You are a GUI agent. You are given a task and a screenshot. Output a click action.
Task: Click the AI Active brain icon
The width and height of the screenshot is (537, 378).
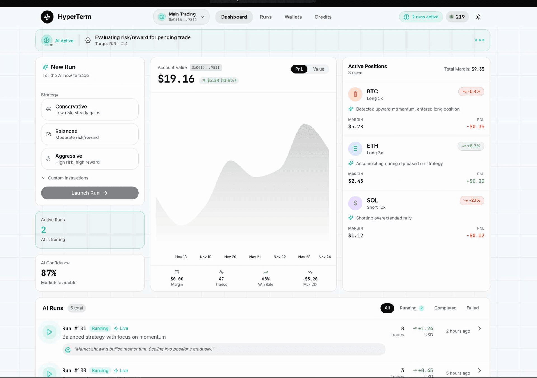(x=47, y=40)
